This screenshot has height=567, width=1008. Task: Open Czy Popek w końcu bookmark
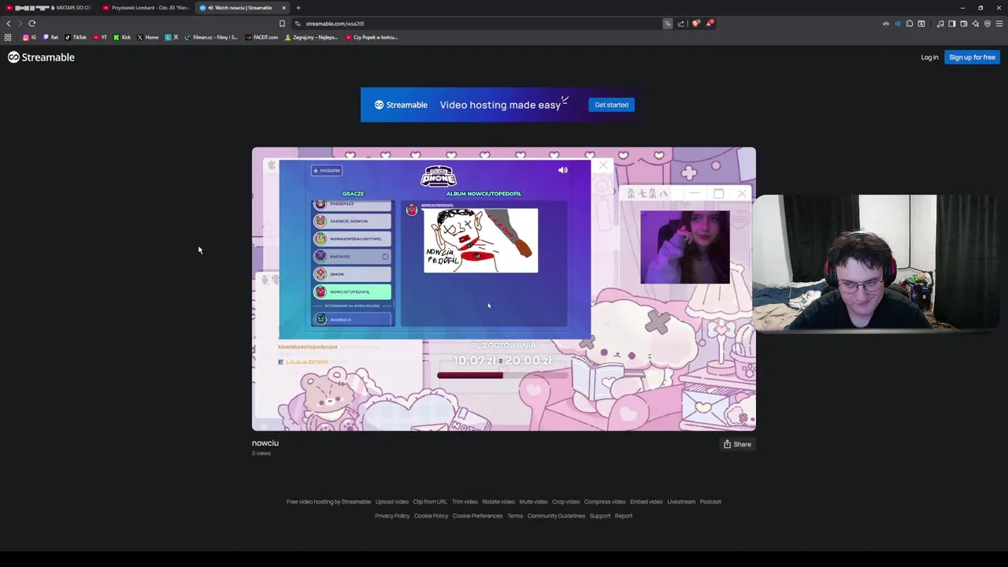coord(372,37)
